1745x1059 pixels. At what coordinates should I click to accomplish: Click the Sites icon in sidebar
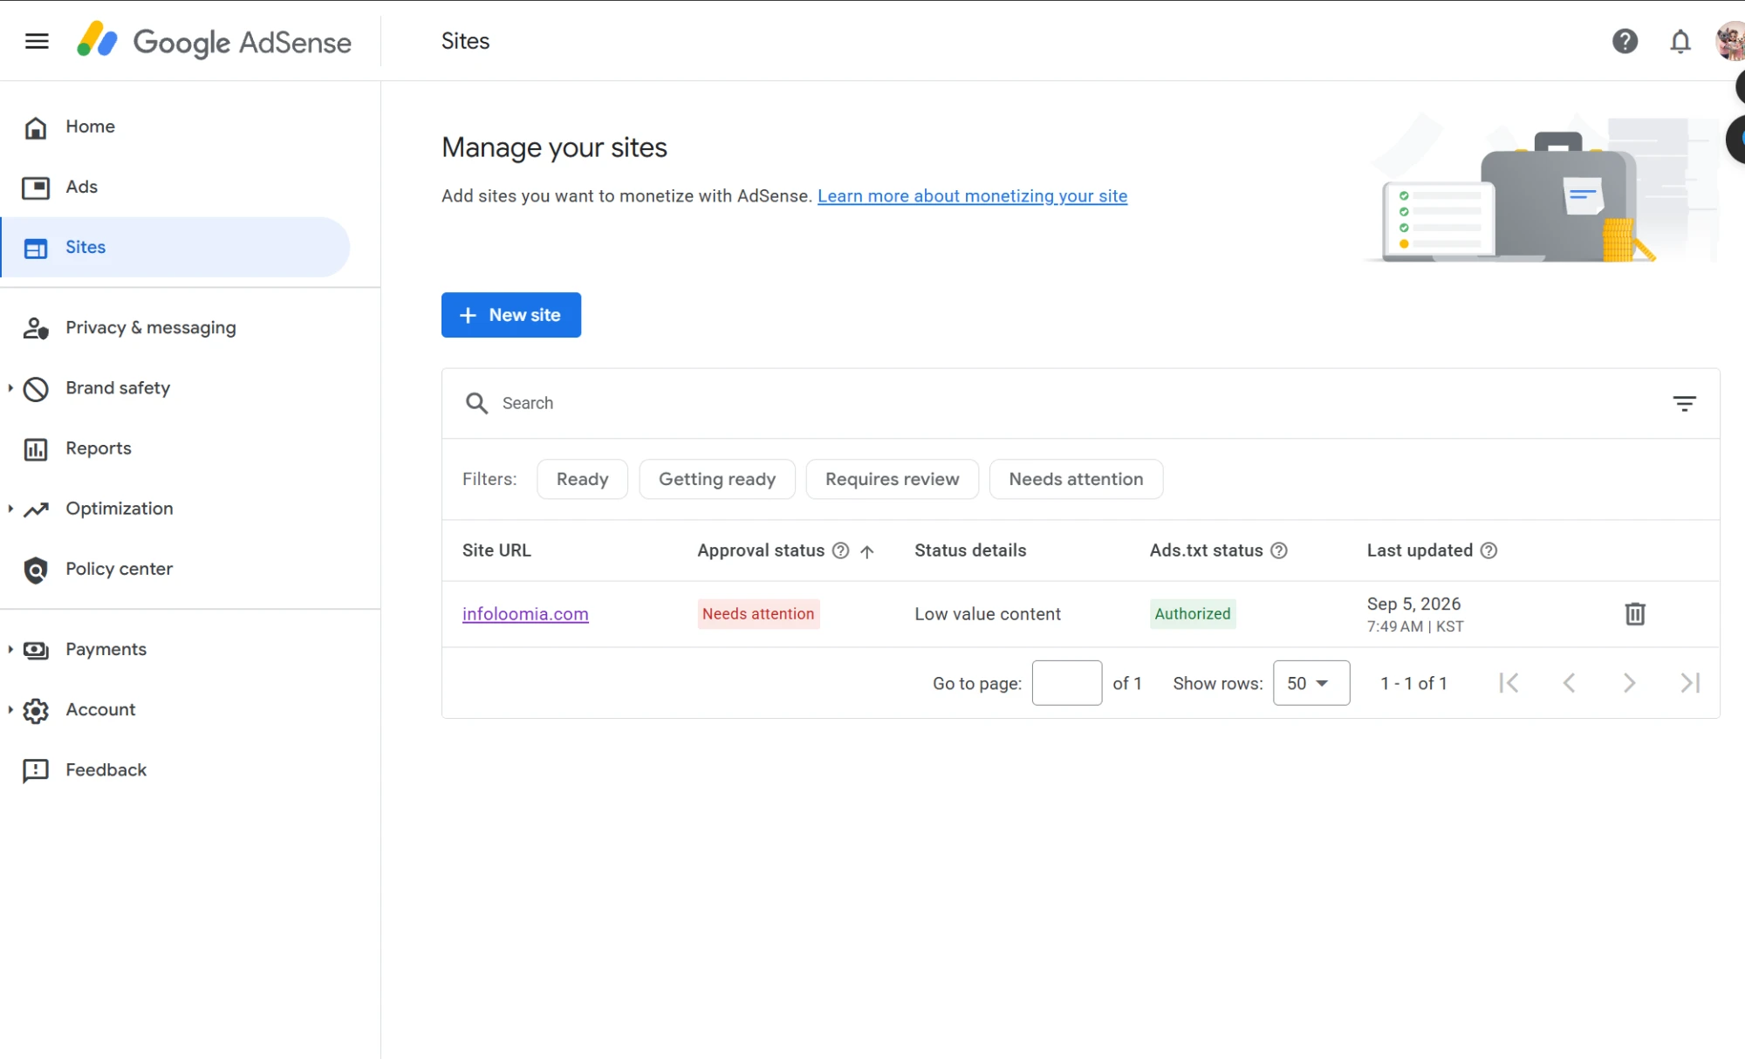point(36,249)
